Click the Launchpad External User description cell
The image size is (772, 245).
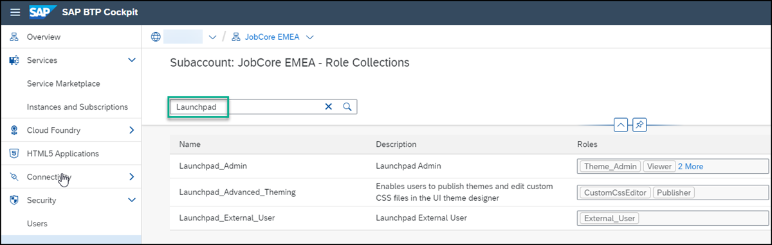[x=421, y=218]
